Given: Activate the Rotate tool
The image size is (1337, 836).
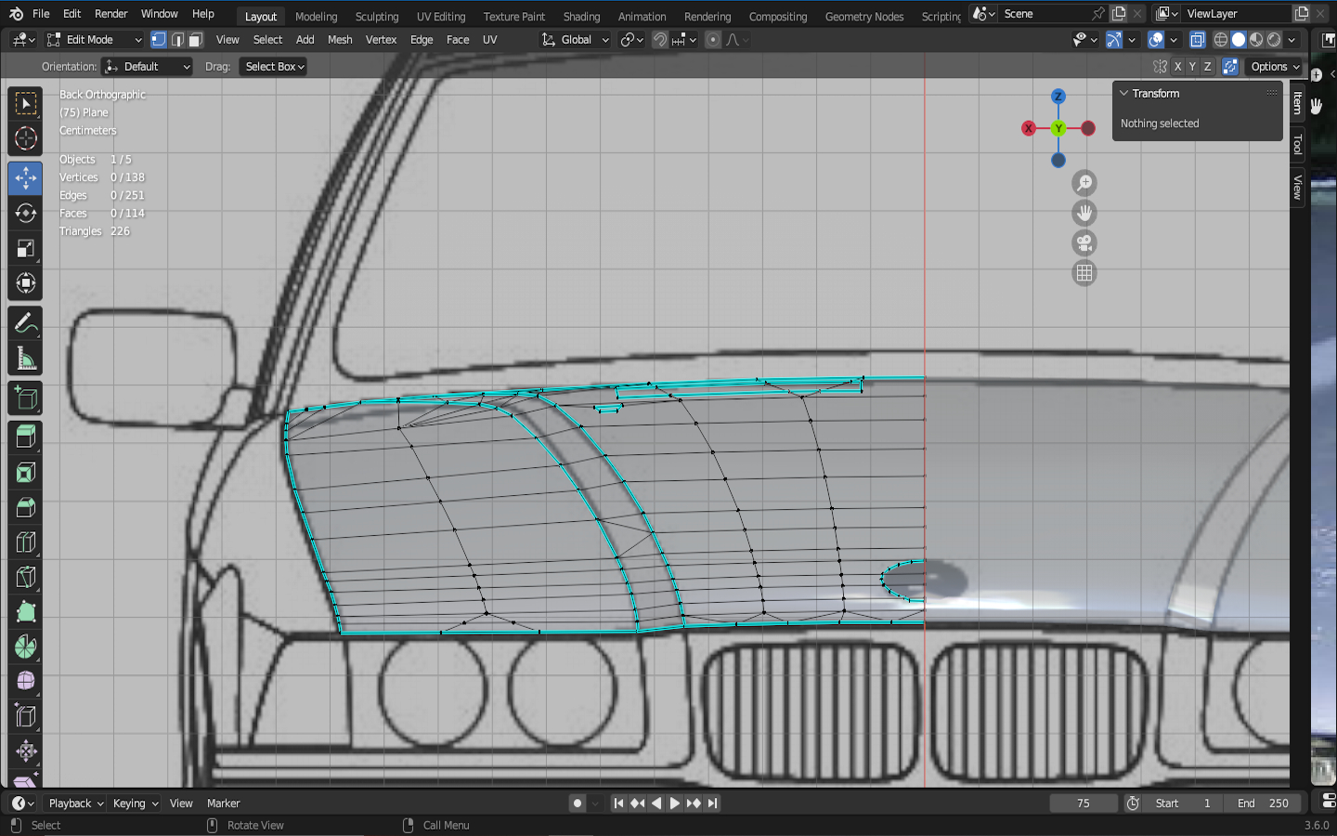Looking at the screenshot, I should [x=25, y=214].
